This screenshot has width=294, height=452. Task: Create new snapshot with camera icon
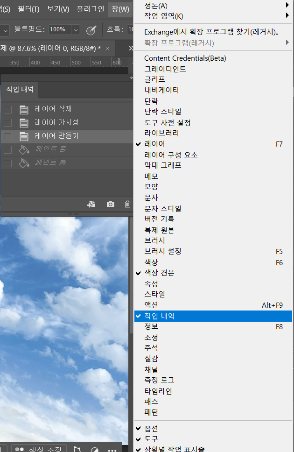tap(111, 205)
